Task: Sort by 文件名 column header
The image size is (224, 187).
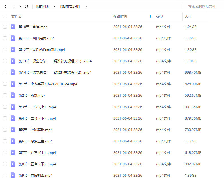Action: pos(17,17)
